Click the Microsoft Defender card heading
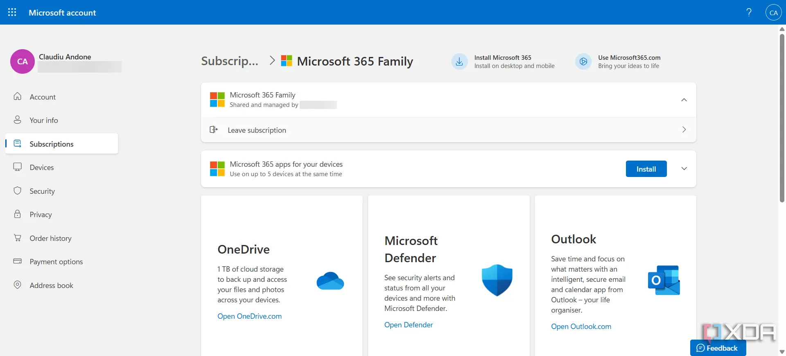Viewport: 786px width, 356px height. point(411,249)
